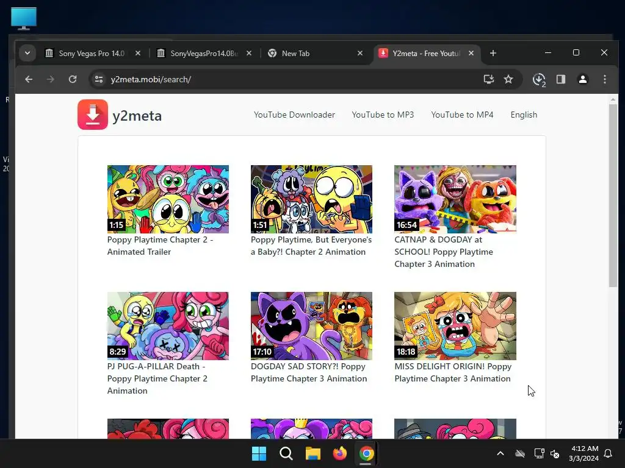Open a new tab with plus button
This screenshot has width=625, height=468.
493,54
